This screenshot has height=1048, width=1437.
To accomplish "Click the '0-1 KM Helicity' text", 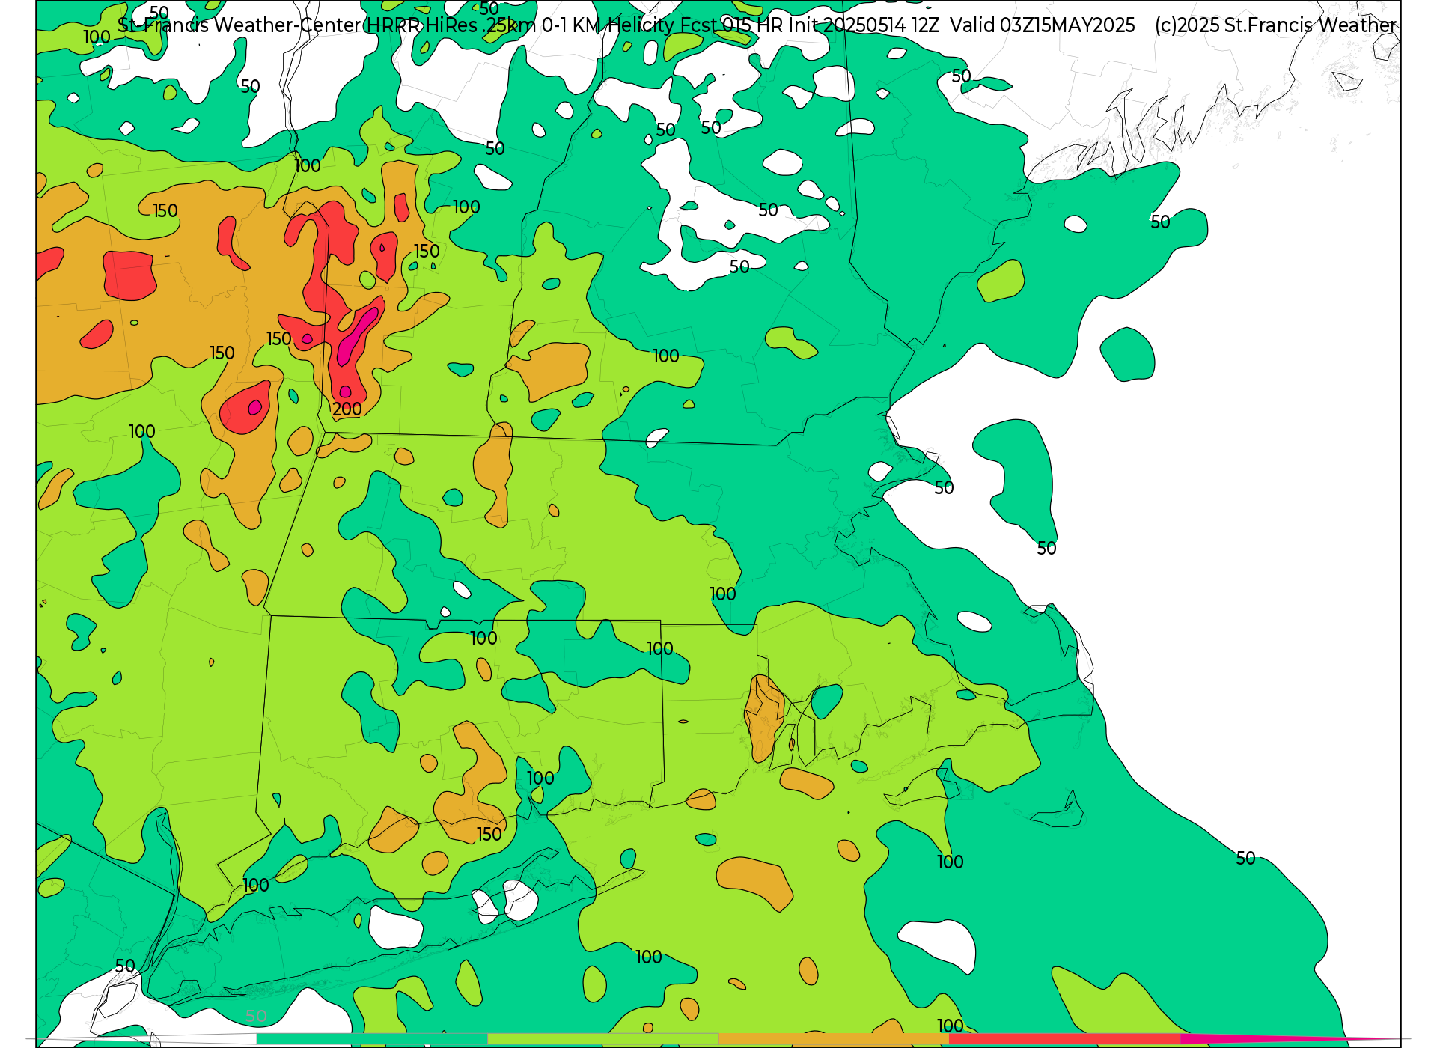I will pos(608,25).
